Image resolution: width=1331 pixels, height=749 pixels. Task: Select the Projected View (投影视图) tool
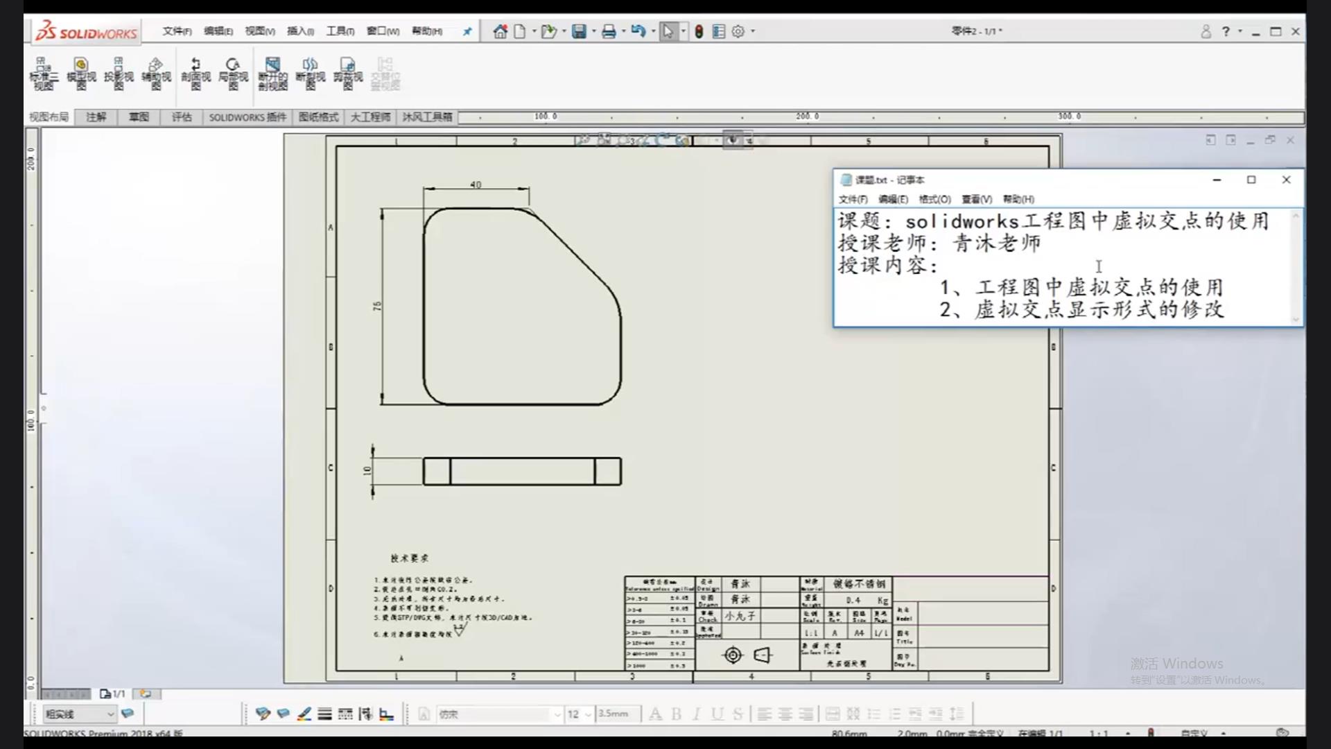click(x=119, y=74)
